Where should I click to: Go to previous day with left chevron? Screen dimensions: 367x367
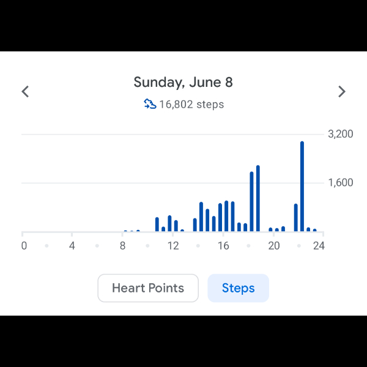coord(25,92)
